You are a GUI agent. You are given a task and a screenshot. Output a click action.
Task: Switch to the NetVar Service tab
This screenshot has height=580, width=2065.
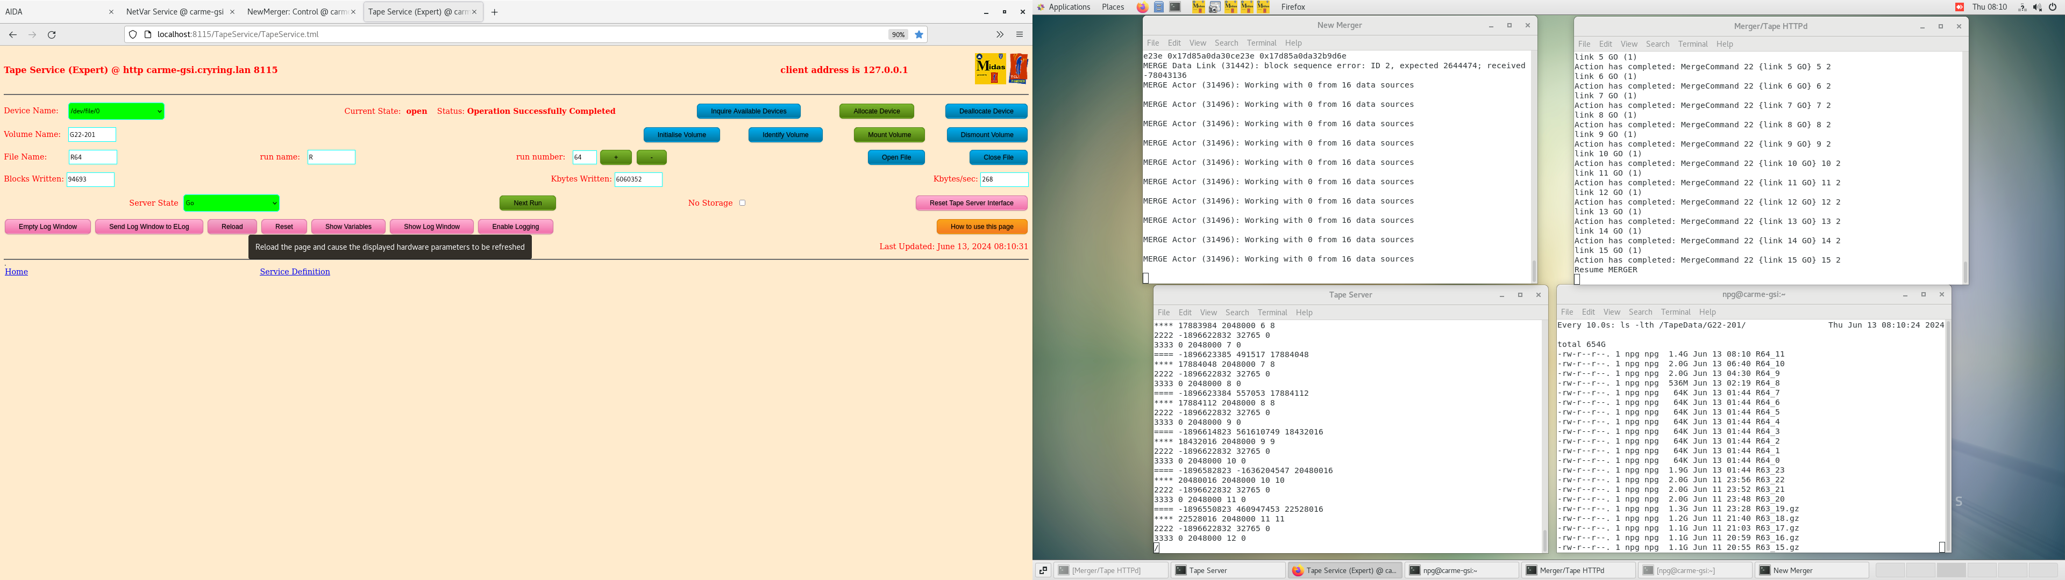click(x=175, y=12)
